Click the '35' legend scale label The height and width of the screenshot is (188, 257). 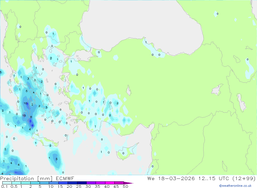97,186
